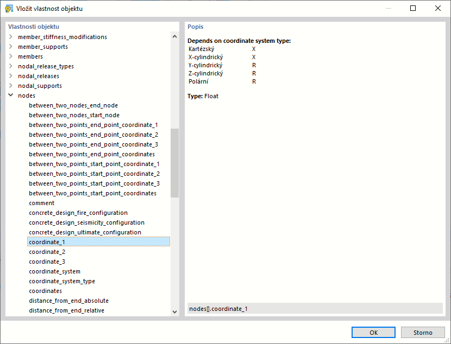The image size is (451, 344).
Task: Expand the member_stiffness_modifications node
Action: [10, 37]
